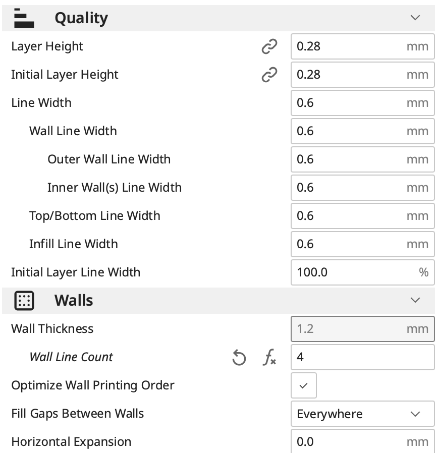This screenshot has height=453, width=438.
Task: Collapse the Quality section chevron
Action: click(x=415, y=18)
